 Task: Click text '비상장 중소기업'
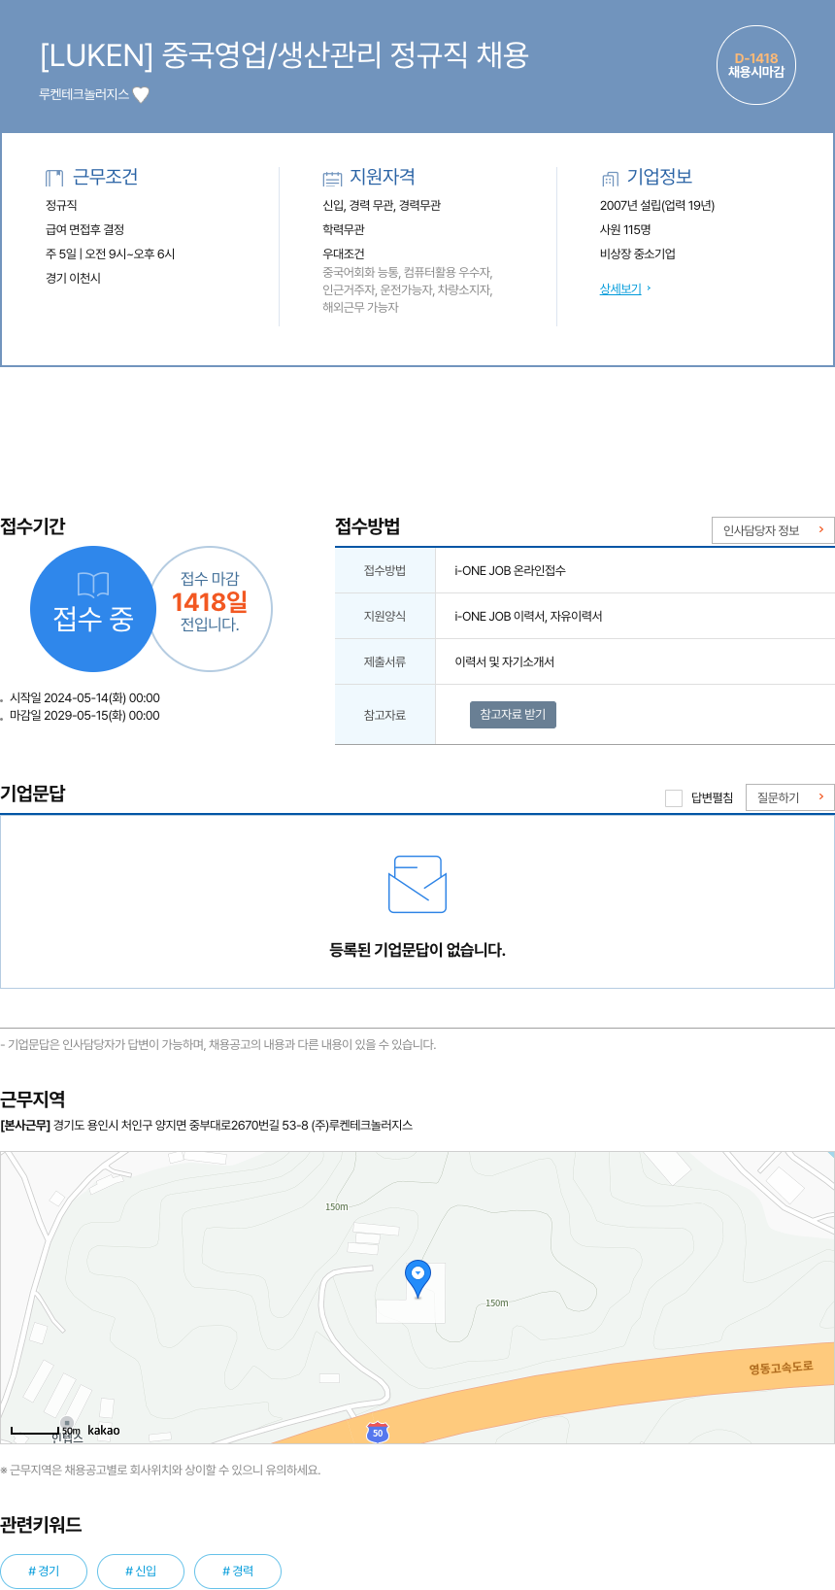tap(638, 254)
